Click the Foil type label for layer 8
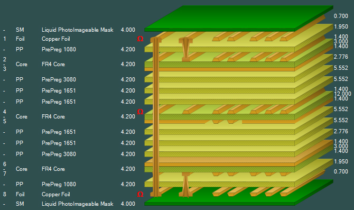Screen dimensions: 354x210 click(20, 195)
